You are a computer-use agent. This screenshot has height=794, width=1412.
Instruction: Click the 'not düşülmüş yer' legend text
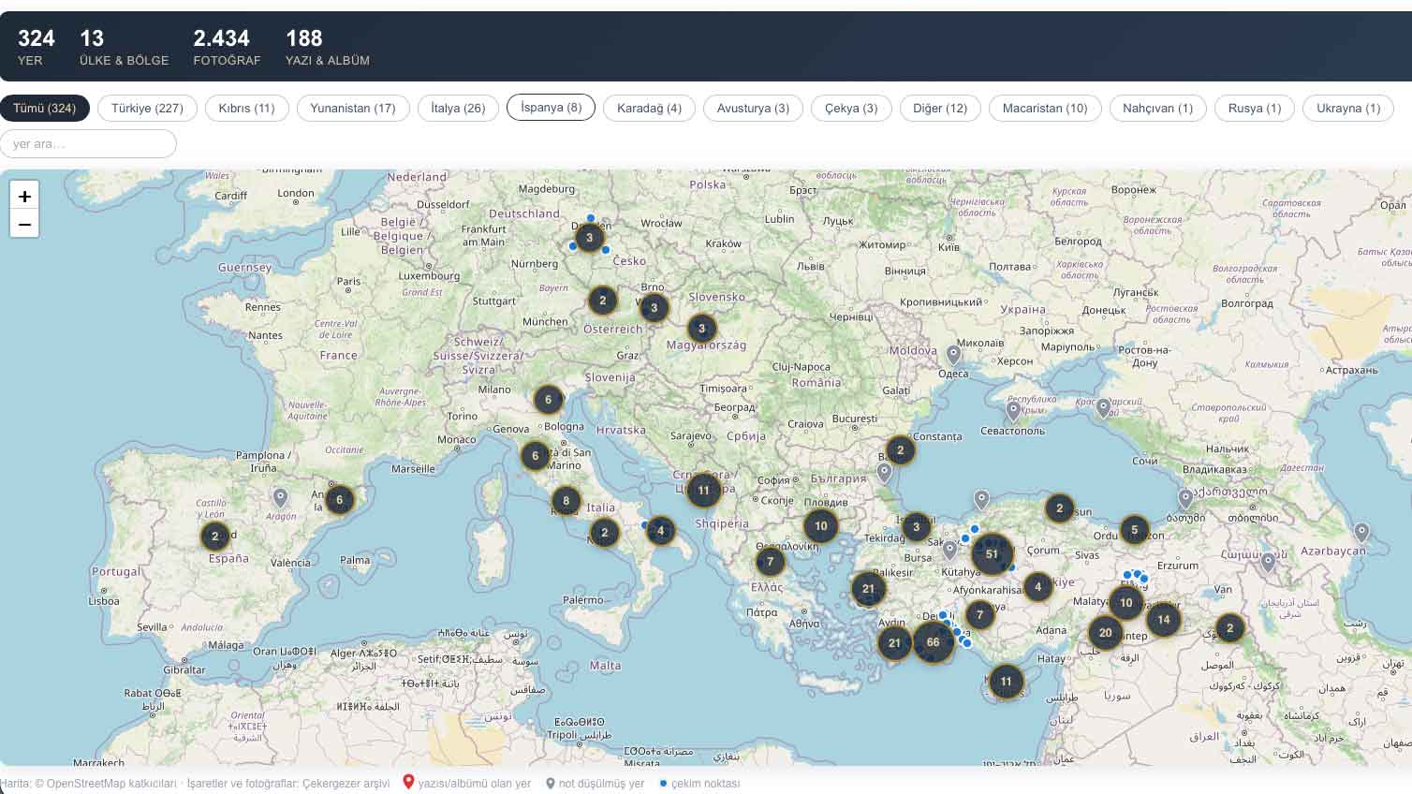601,784
